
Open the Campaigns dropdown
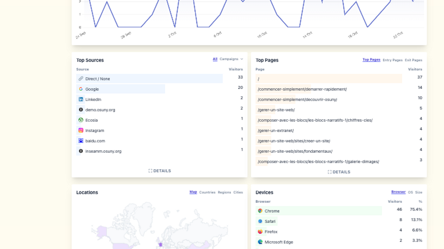(229, 59)
